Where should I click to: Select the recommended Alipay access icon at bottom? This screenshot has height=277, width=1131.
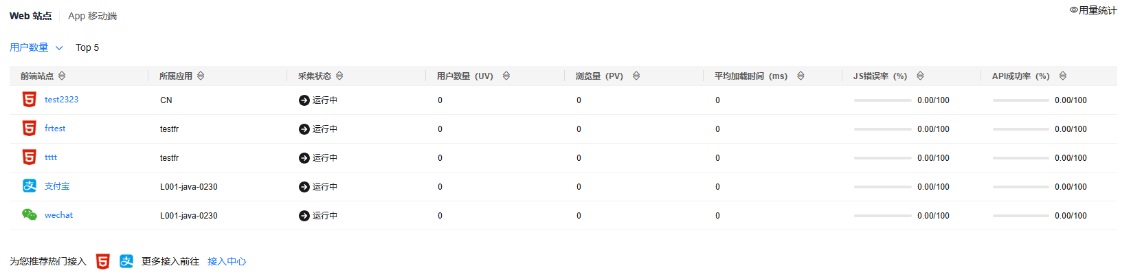point(126,261)
